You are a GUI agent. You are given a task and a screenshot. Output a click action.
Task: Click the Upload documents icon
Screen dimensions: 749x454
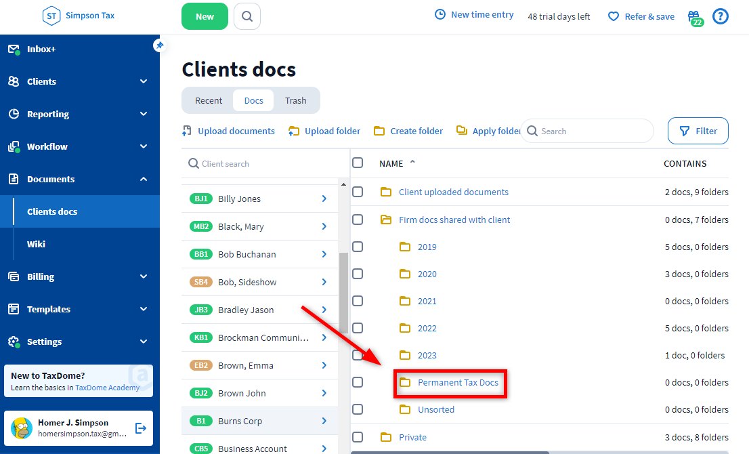[x=187, y=131]
